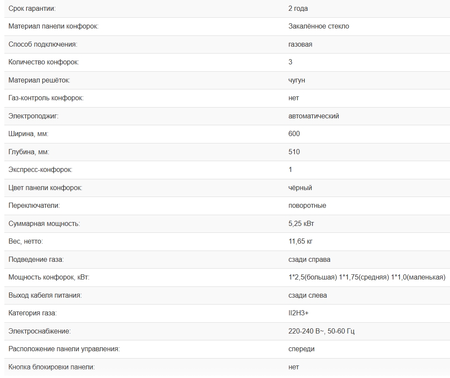This screenshot has width=450, height=378.
Task: Click the "Экспресс-конфорок:" label
Action: click(40, 170)
